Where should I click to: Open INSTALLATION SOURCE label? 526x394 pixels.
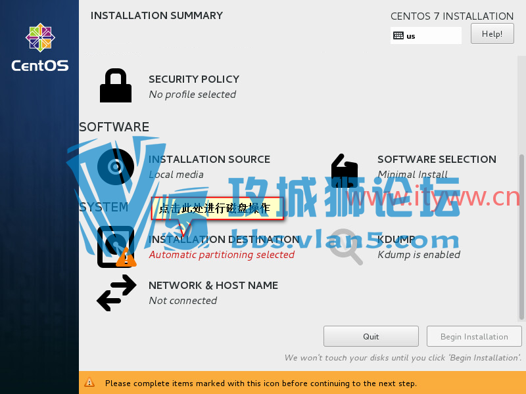coord(209,159)
